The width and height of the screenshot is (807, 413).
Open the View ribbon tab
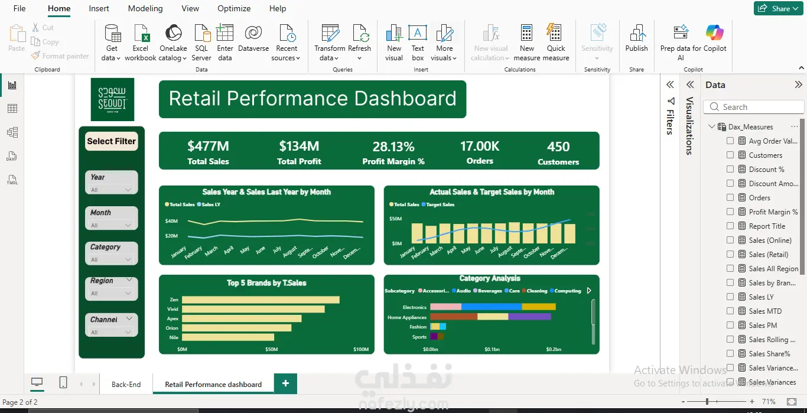pos(190,8)
